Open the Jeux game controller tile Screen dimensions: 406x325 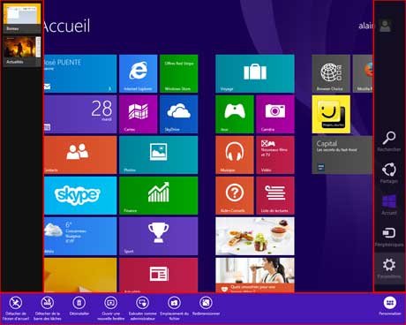tap(235, 114)
